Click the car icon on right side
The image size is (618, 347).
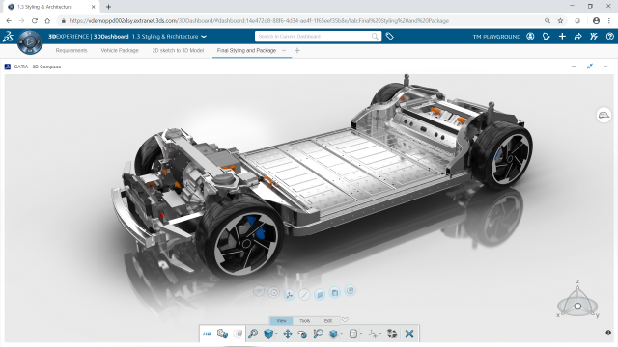(604, 115)
